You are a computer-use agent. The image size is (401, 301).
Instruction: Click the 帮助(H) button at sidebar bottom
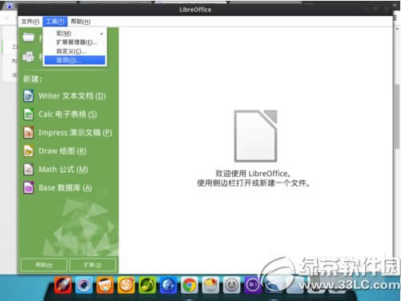[44, 265]
